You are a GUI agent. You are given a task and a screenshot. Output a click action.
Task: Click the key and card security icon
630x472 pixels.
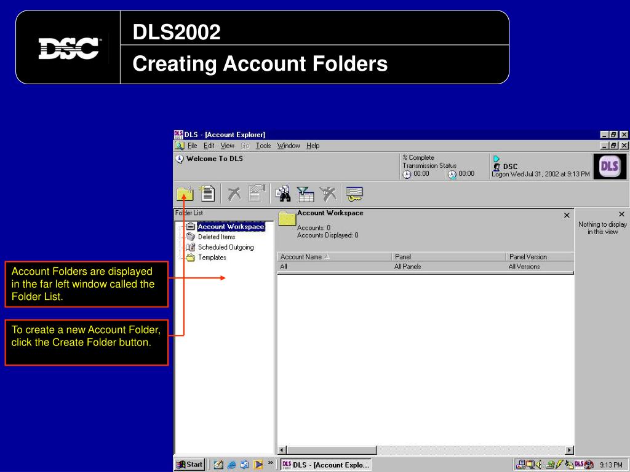click(x=354, y=194)
